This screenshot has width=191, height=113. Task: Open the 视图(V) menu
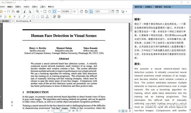point(18,7)
